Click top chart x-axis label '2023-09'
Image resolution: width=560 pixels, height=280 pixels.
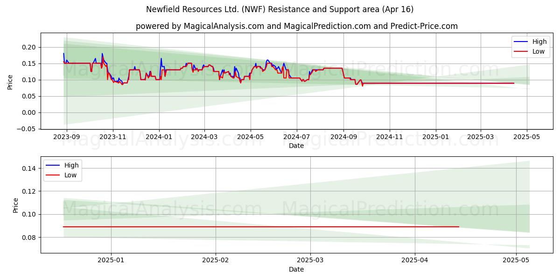coord(66,137)
